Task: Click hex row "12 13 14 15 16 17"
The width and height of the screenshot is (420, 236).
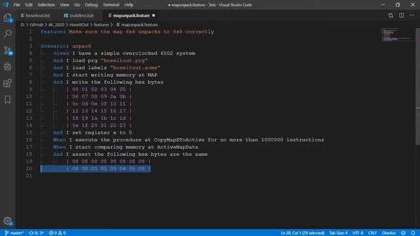Action: pos(99,111)
